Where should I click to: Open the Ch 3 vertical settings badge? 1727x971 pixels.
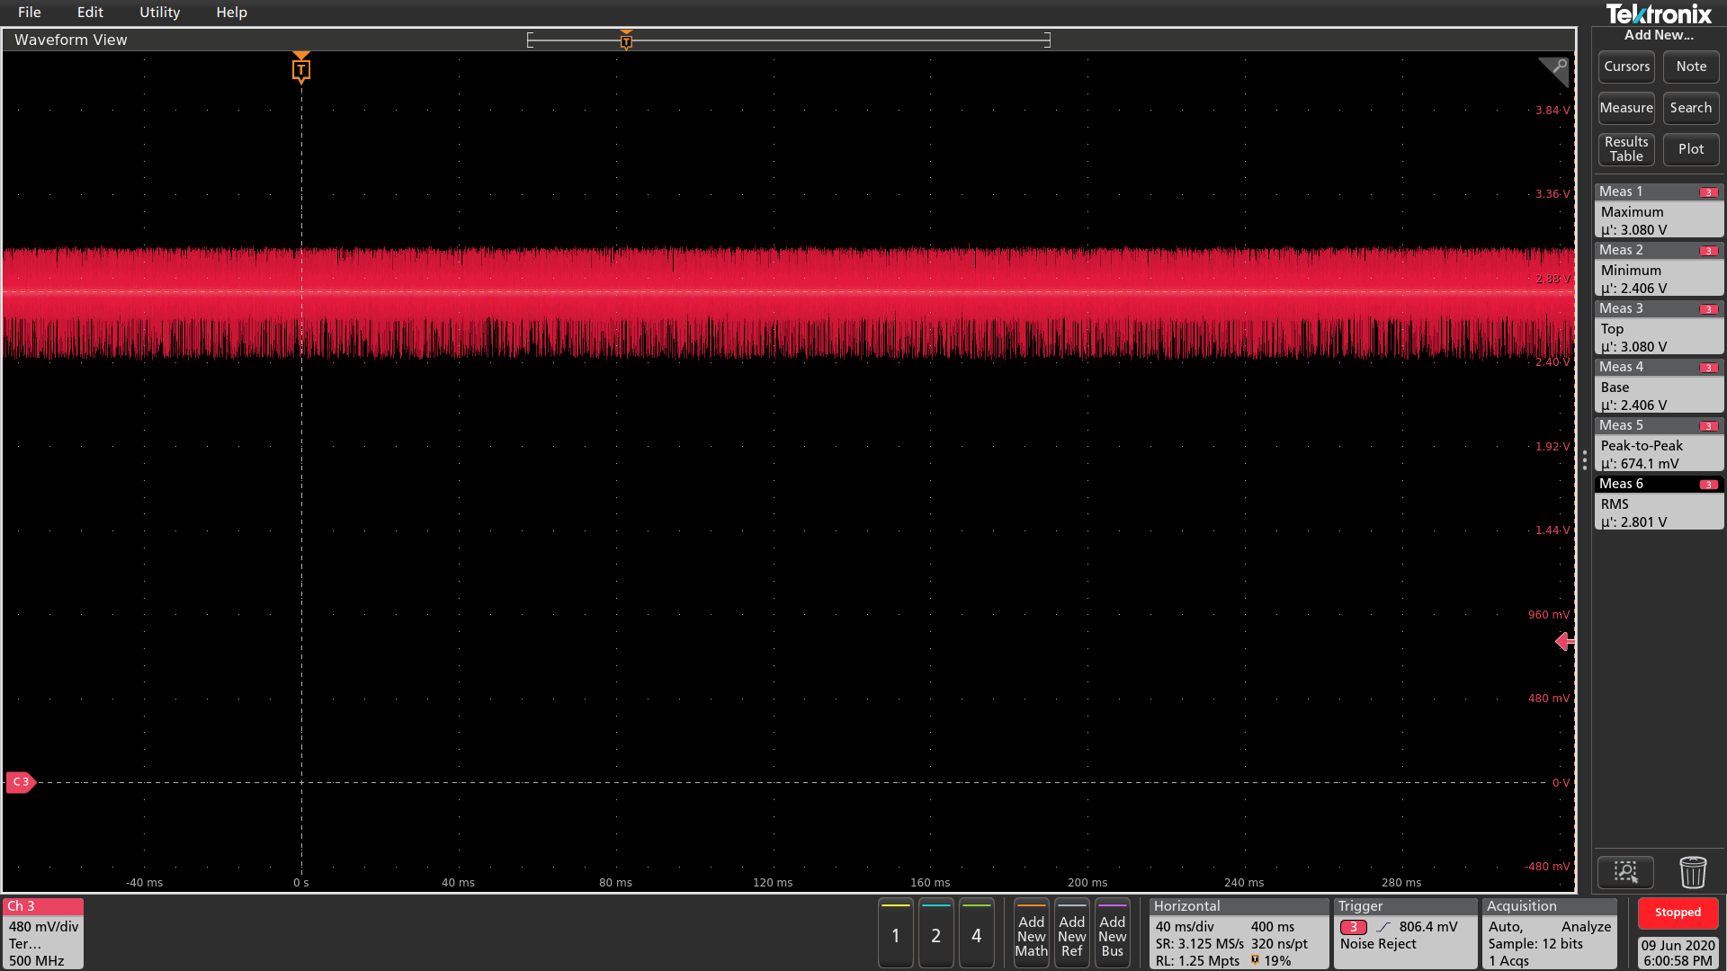point(43,934)
